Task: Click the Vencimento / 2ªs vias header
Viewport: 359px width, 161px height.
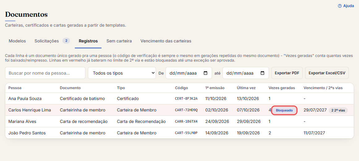Action: (x=323, y=88)
